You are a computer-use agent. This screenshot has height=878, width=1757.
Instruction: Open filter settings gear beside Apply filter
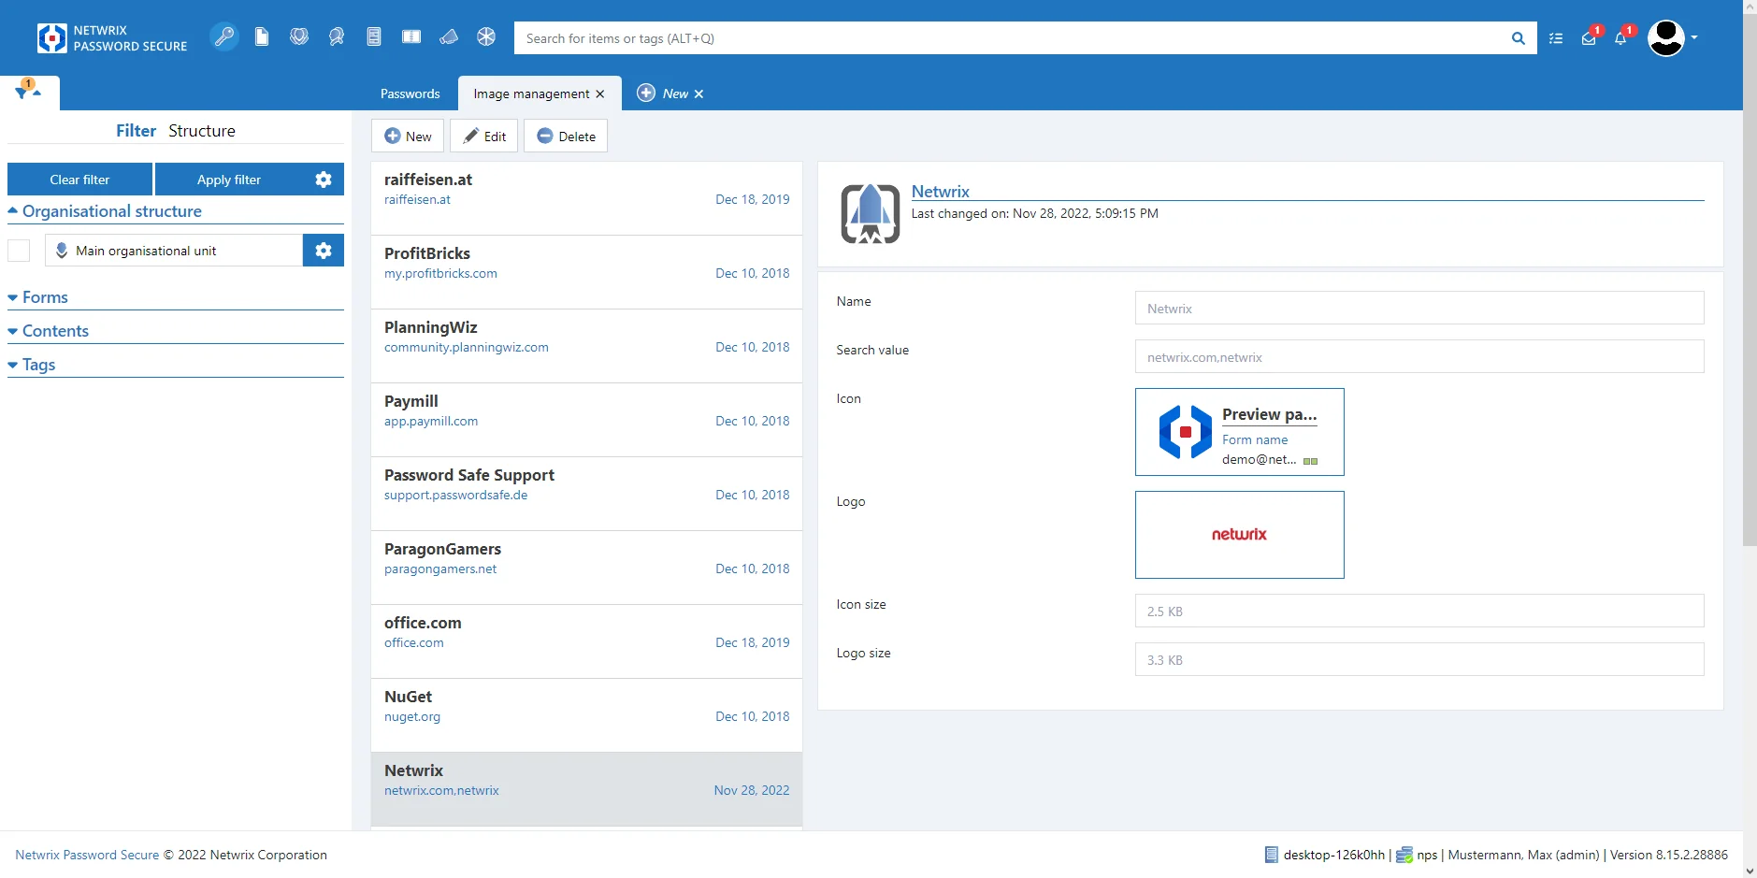click(x=324, y=180)
